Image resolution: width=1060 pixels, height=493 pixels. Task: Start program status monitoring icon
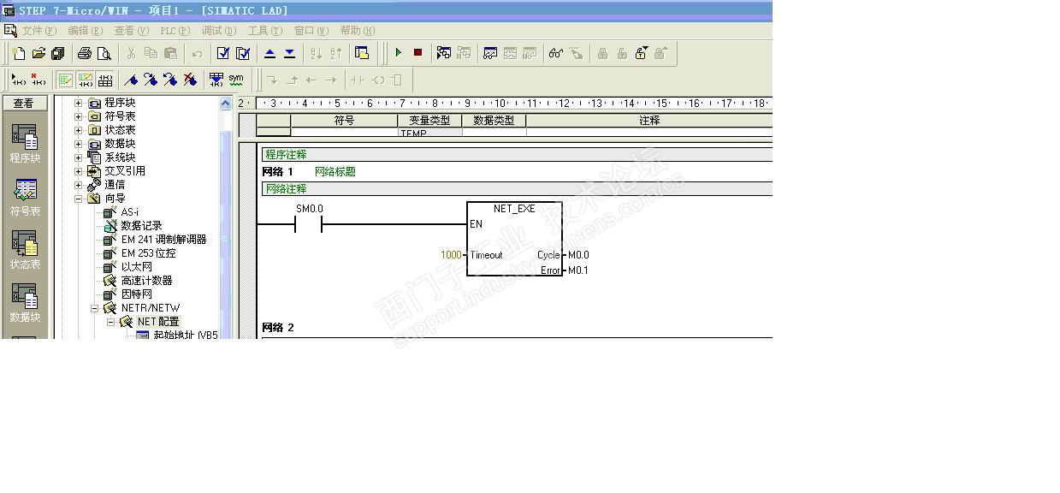tap(444, 53)
